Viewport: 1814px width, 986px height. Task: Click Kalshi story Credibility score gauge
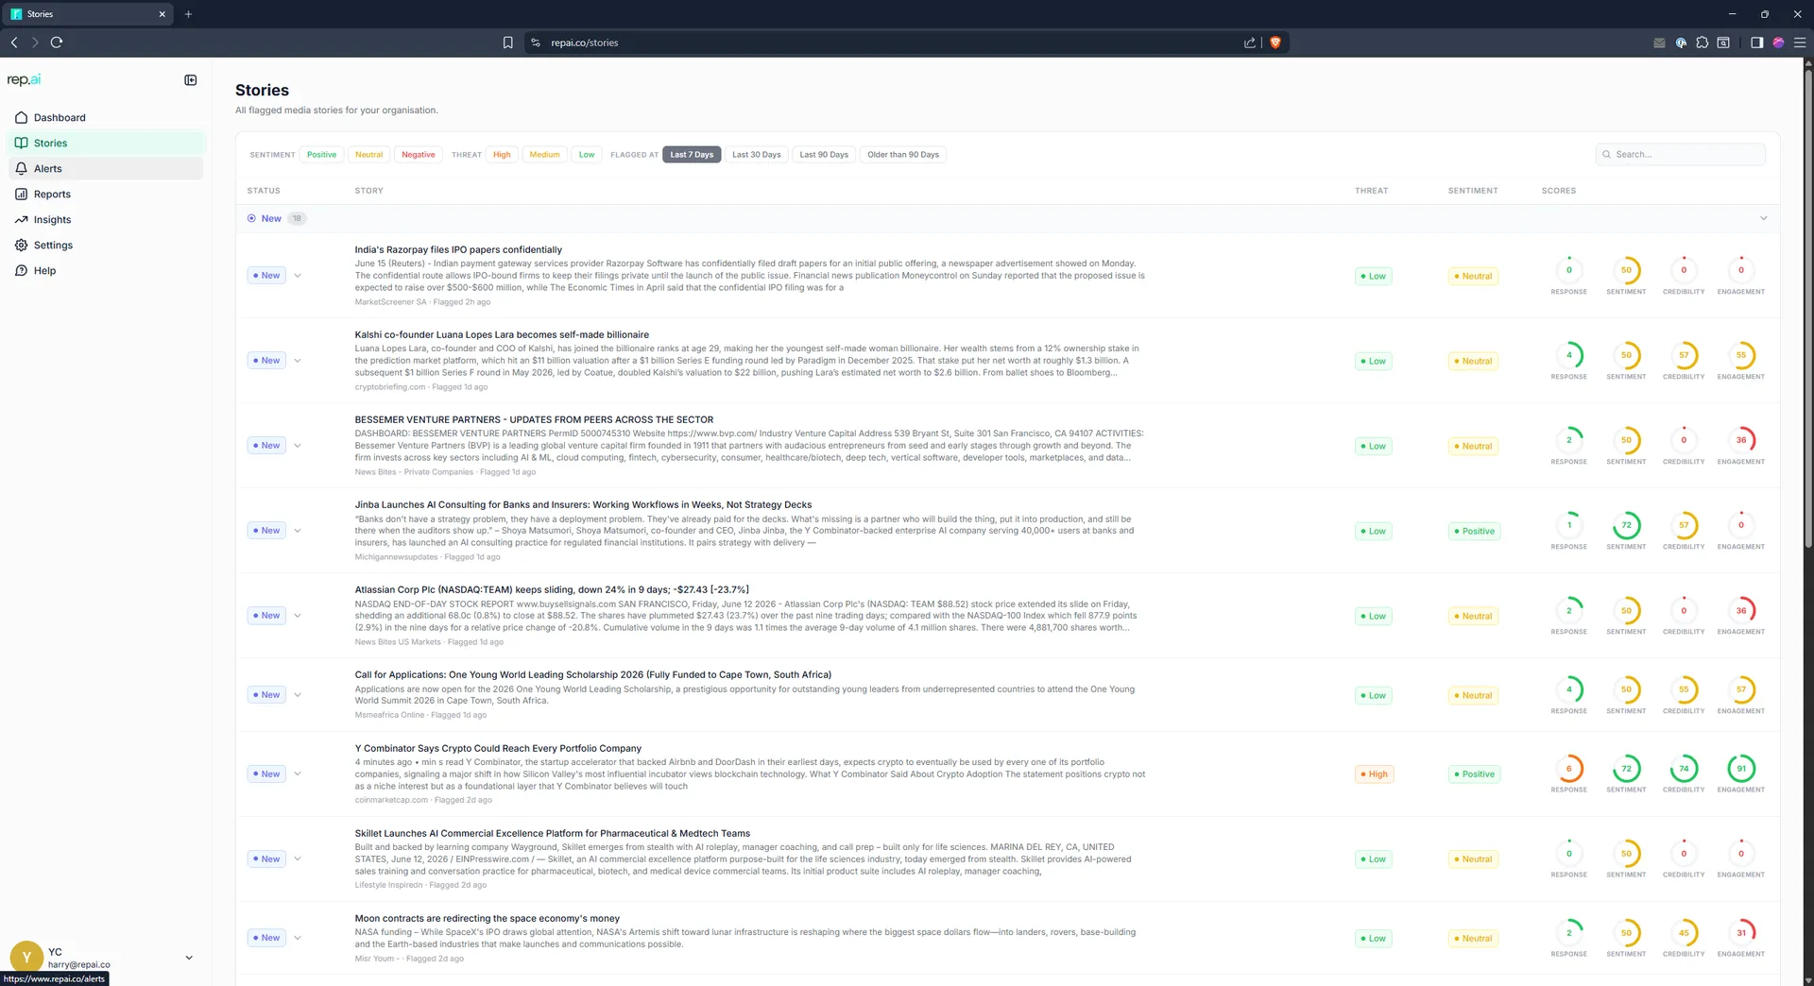tap(1684, 355)
